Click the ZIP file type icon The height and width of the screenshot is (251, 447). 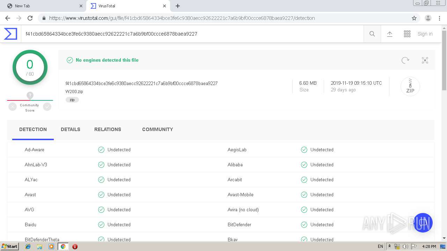410,86
